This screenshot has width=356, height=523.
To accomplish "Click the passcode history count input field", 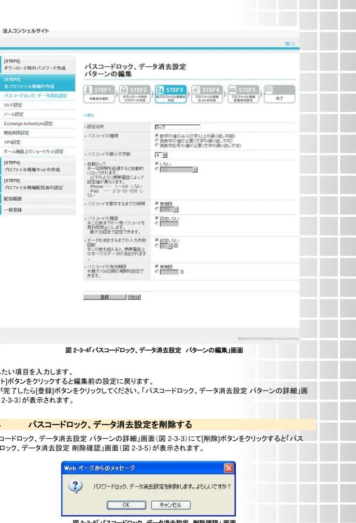I will (x=169, y=224).
